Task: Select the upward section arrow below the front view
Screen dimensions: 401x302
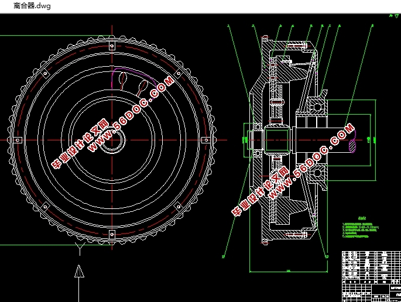Action: (79, 271)
